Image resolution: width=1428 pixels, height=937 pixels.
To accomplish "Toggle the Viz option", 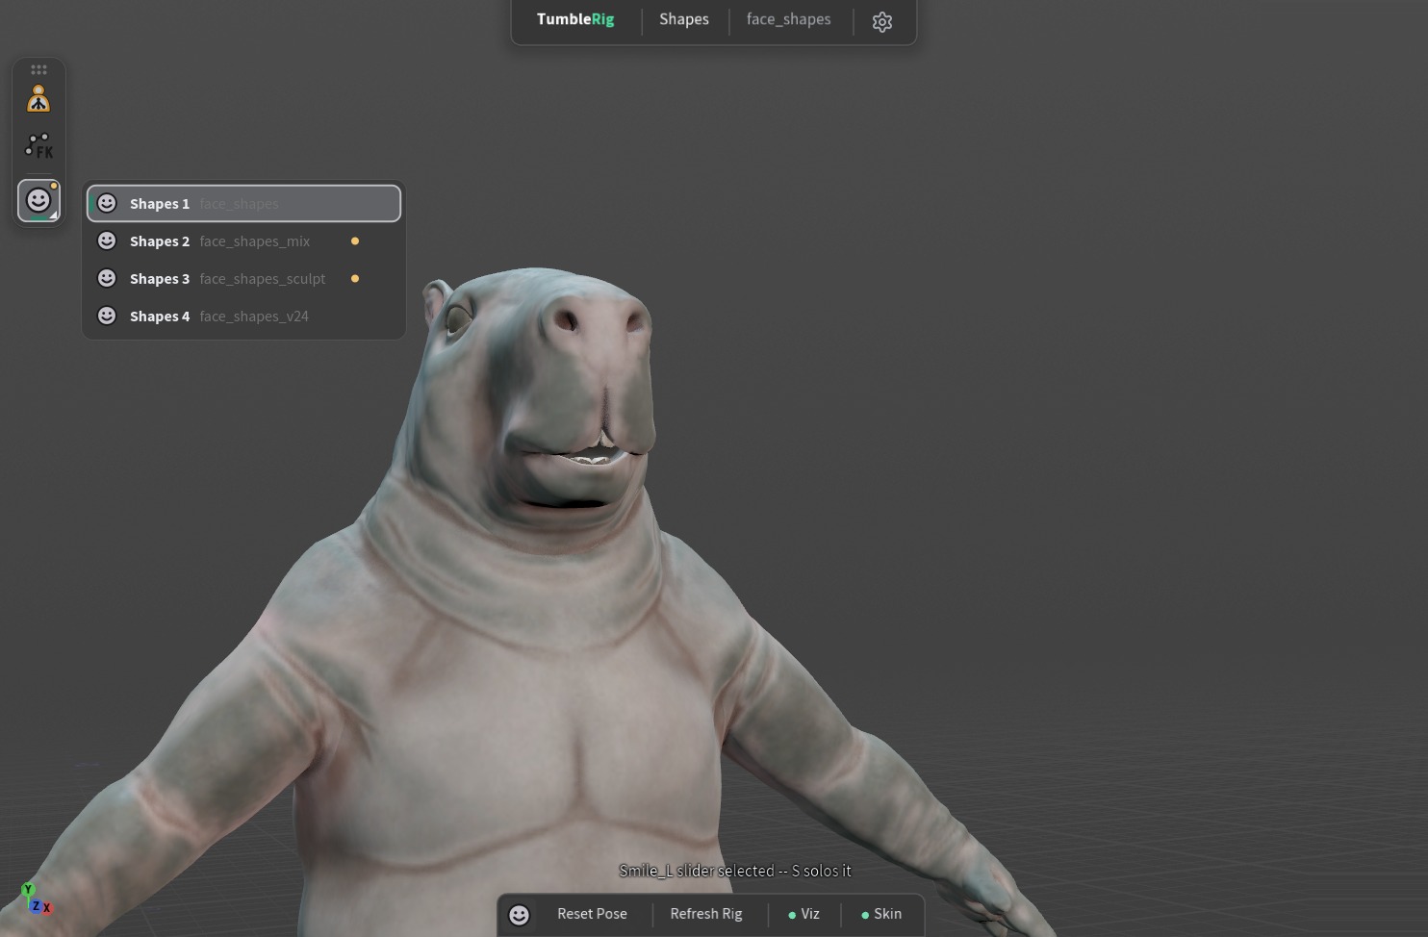I will 803,914.
